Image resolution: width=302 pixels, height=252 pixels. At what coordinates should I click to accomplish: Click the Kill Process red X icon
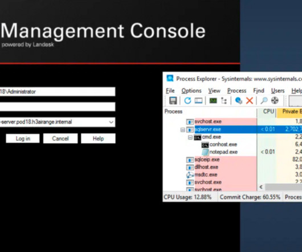click(250, 100)
